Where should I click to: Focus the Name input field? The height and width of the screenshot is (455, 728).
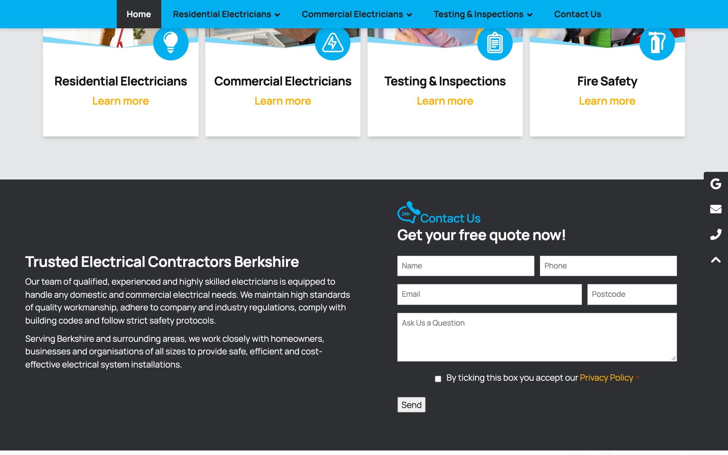click(x=466, y=266)
